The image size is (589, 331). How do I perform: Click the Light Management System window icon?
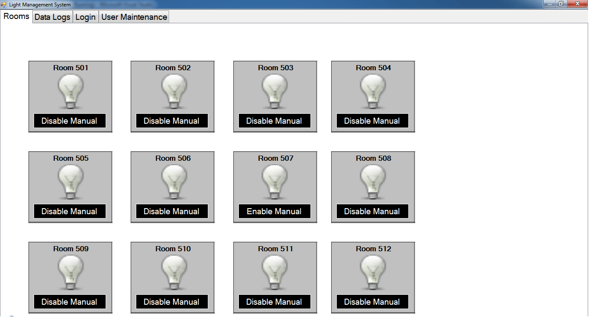pyautogui.click(x=4, y=4)
